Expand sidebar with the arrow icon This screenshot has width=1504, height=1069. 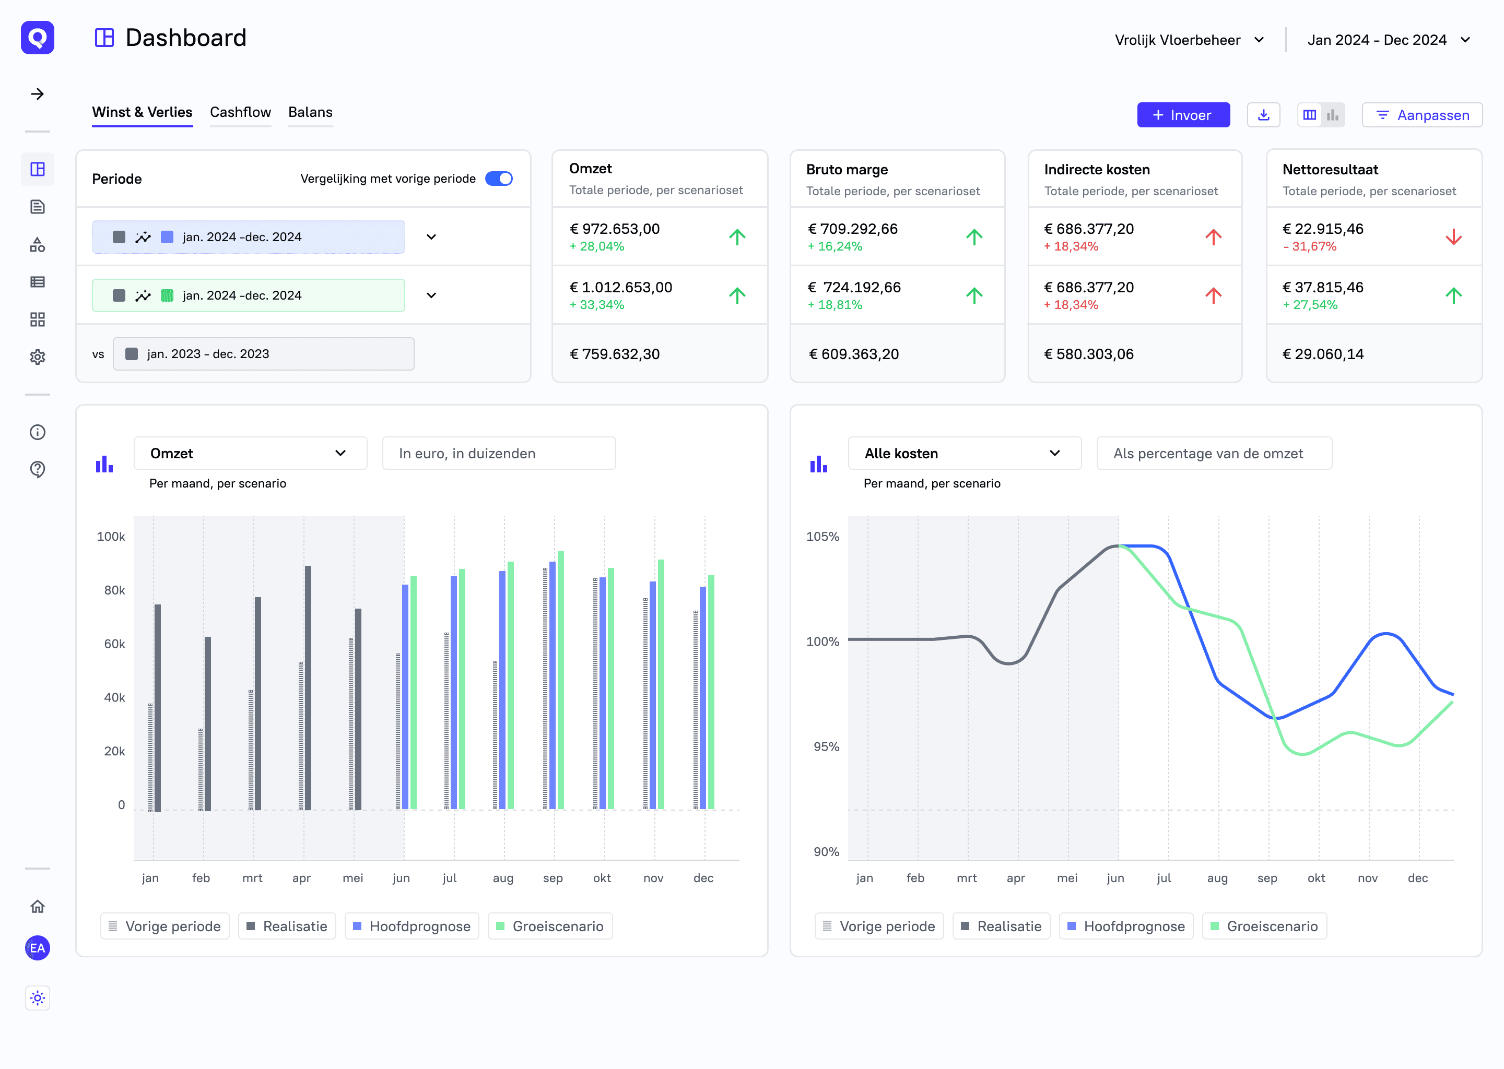coord(38,94)
